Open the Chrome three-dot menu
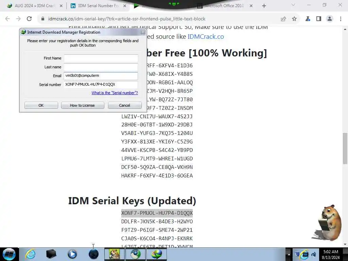The height and width of the screenshot is (261, 348). 341,19
